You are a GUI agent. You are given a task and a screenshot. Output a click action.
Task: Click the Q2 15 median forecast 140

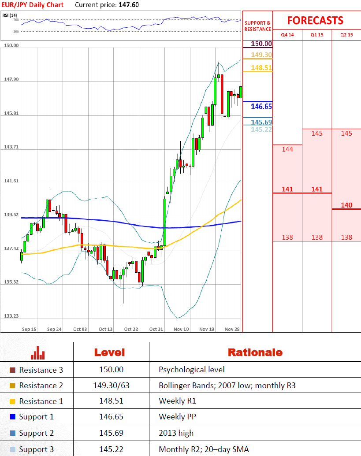pyautogui.click(x=346, y=205)
